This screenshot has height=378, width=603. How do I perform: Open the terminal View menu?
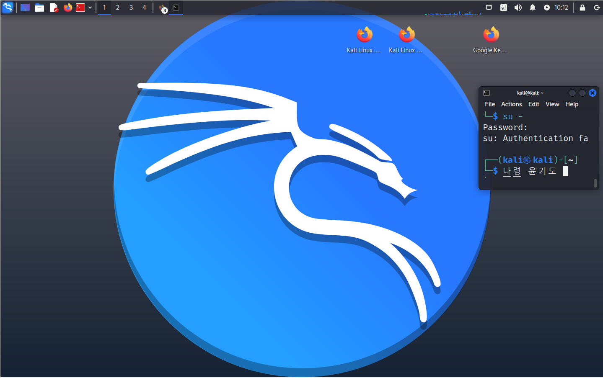tap(552, 104)
